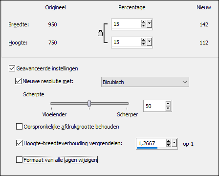Increase Scherpte value with up arrow
The height and width of the screenshot is (176, 219).
(168, 104)
